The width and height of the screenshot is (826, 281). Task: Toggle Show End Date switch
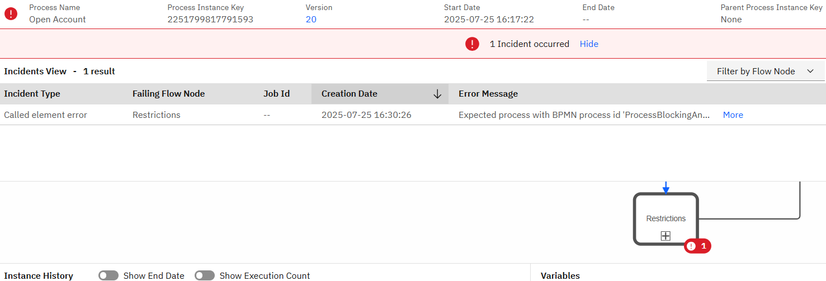(108, 275)
